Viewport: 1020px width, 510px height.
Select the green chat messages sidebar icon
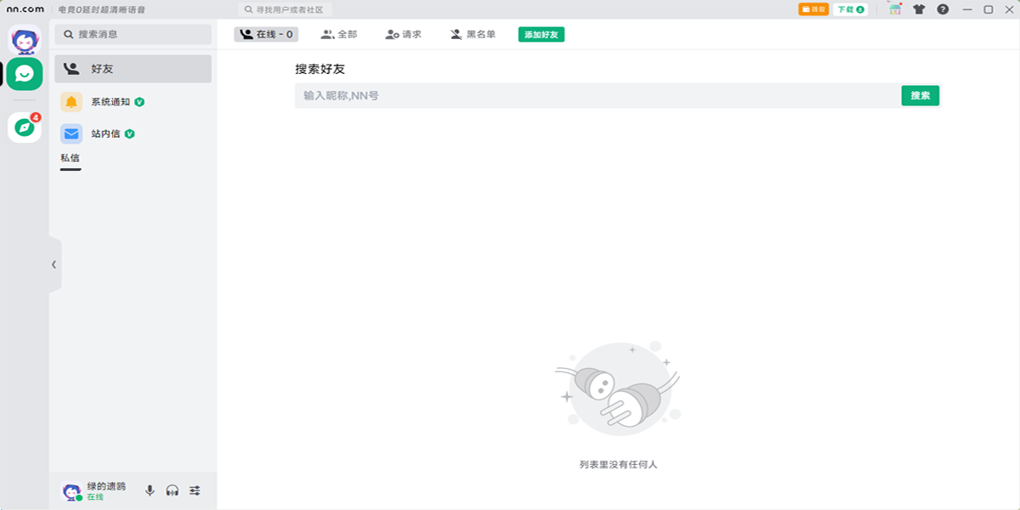click(x=23, y=73)
